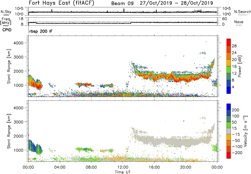251x174 pixels.
Task: Click the "200" tick on velocity colorbar
Action: 236,110
